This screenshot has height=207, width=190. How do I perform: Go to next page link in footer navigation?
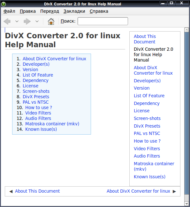click(x=138, y=191)
